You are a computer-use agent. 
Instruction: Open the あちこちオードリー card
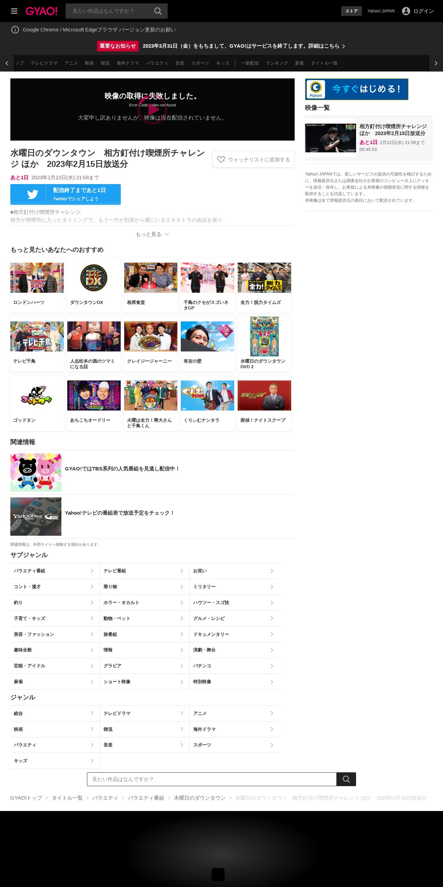point(94,403)
